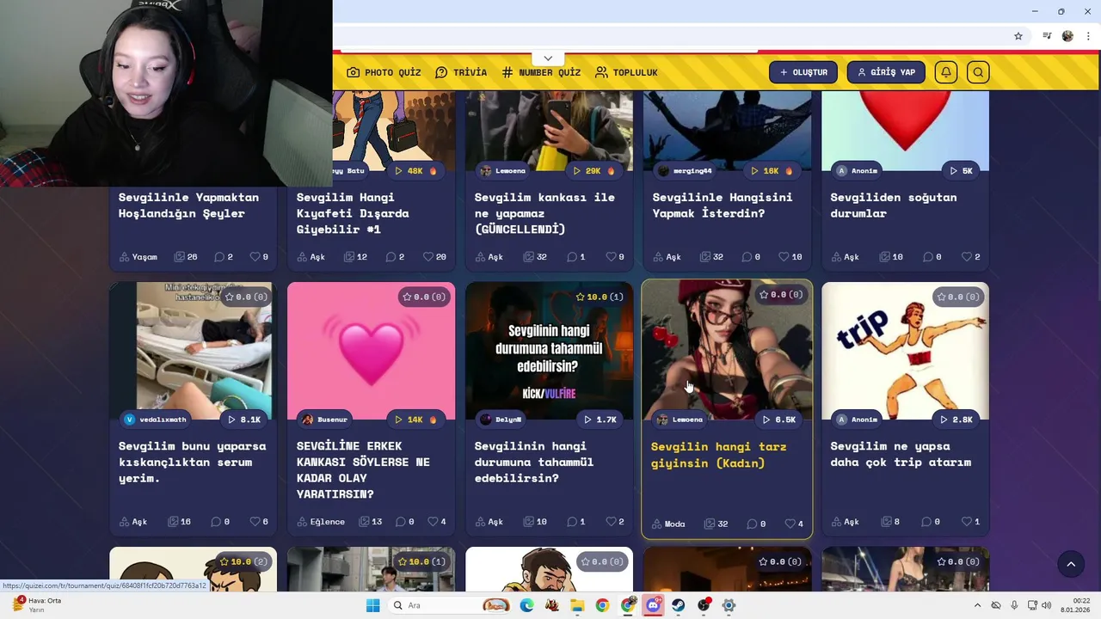Click the red beret woman thumbnail

(727, 351)
